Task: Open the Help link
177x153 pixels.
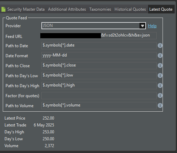Action: pyautogui.click(x=152, y=26)
